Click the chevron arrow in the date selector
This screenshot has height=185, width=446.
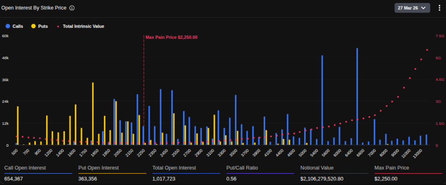pyautogui.click(x=423, y=8)
